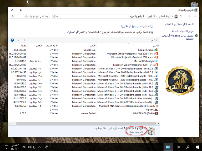Click the search magnifier icon in search box
This screenshot has height=151, width=202.
point(13,16)
